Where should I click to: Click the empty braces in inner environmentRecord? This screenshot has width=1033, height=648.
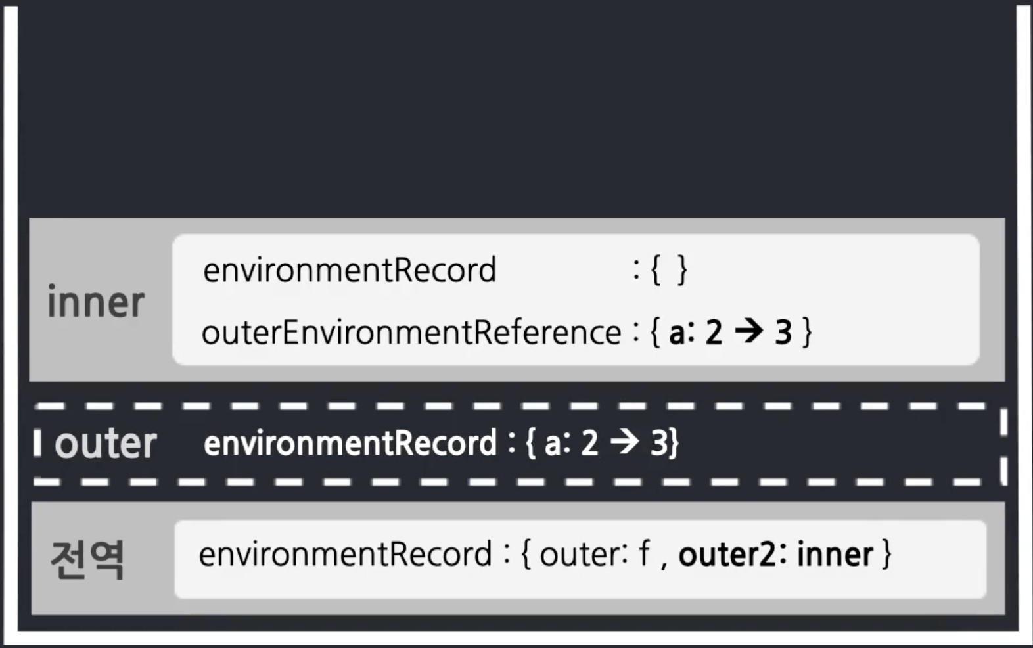[669, 269]
